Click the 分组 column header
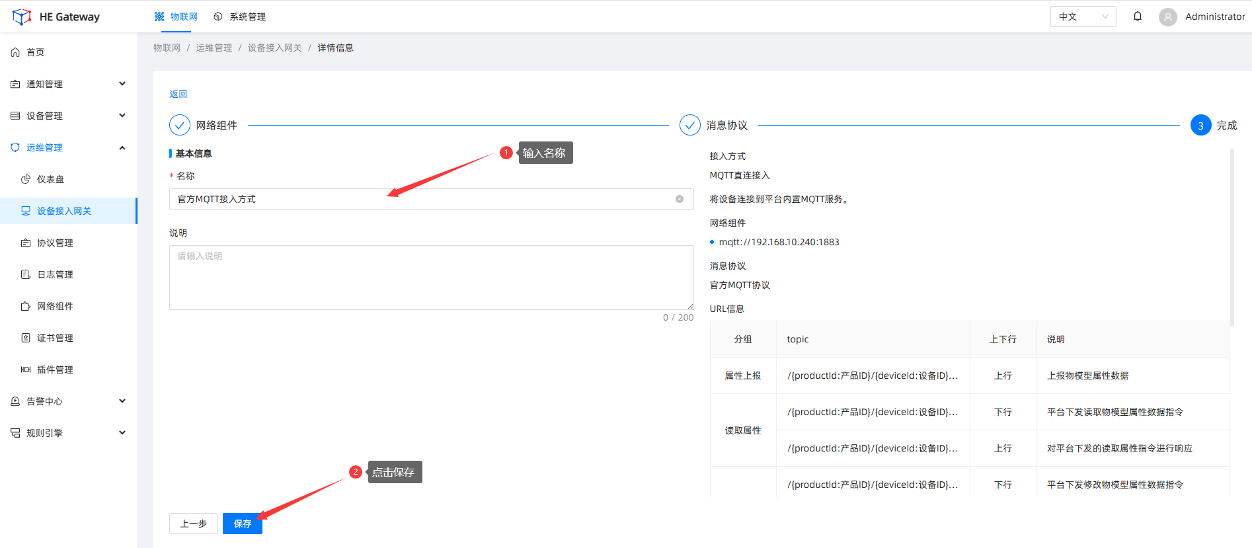 (743, 339)
